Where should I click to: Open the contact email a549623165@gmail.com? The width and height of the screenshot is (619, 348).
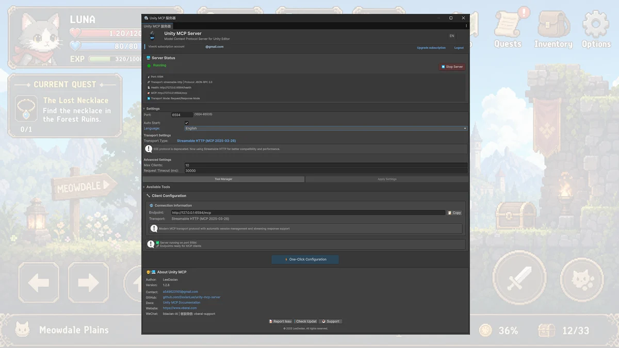click(x=181, y=292)
